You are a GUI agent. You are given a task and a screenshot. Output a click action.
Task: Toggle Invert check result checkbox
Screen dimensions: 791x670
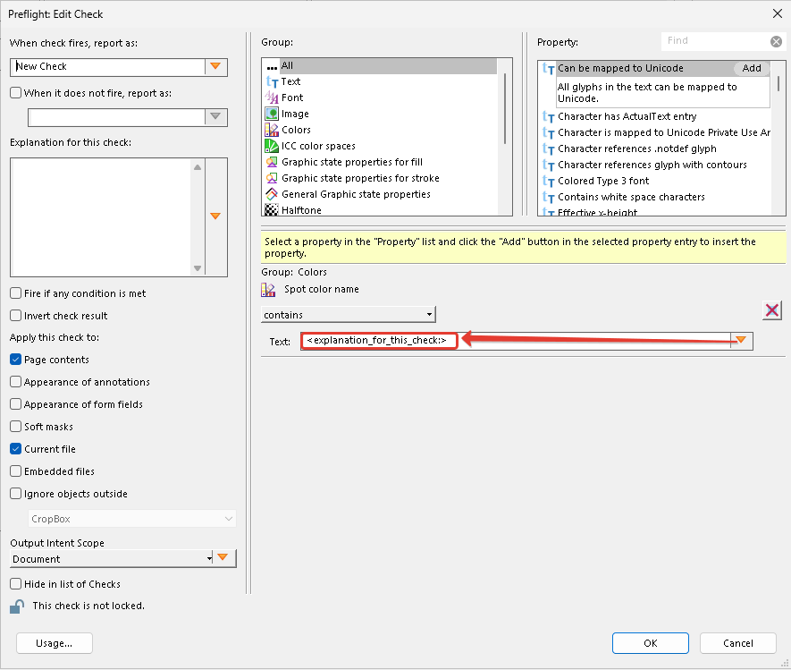point(15,316)
